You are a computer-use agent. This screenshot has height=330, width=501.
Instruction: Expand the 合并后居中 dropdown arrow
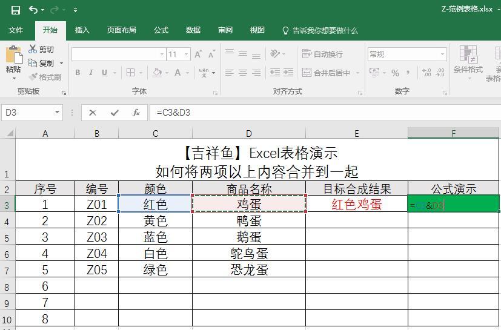coord(357,73)
